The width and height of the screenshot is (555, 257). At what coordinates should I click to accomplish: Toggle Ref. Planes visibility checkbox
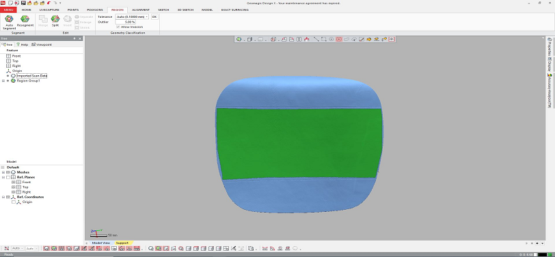[x=8, y=177]
